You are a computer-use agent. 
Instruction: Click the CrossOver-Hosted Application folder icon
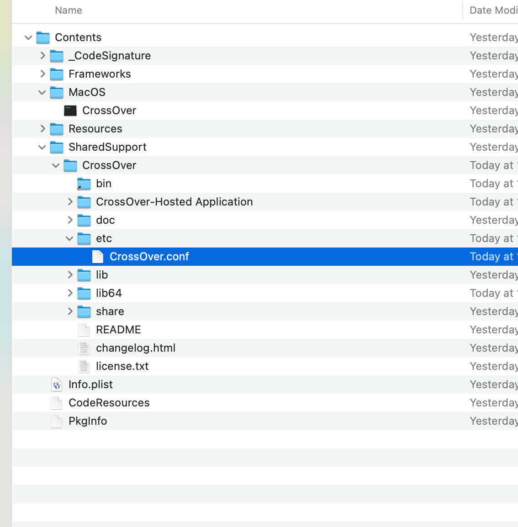coord(84,202)
